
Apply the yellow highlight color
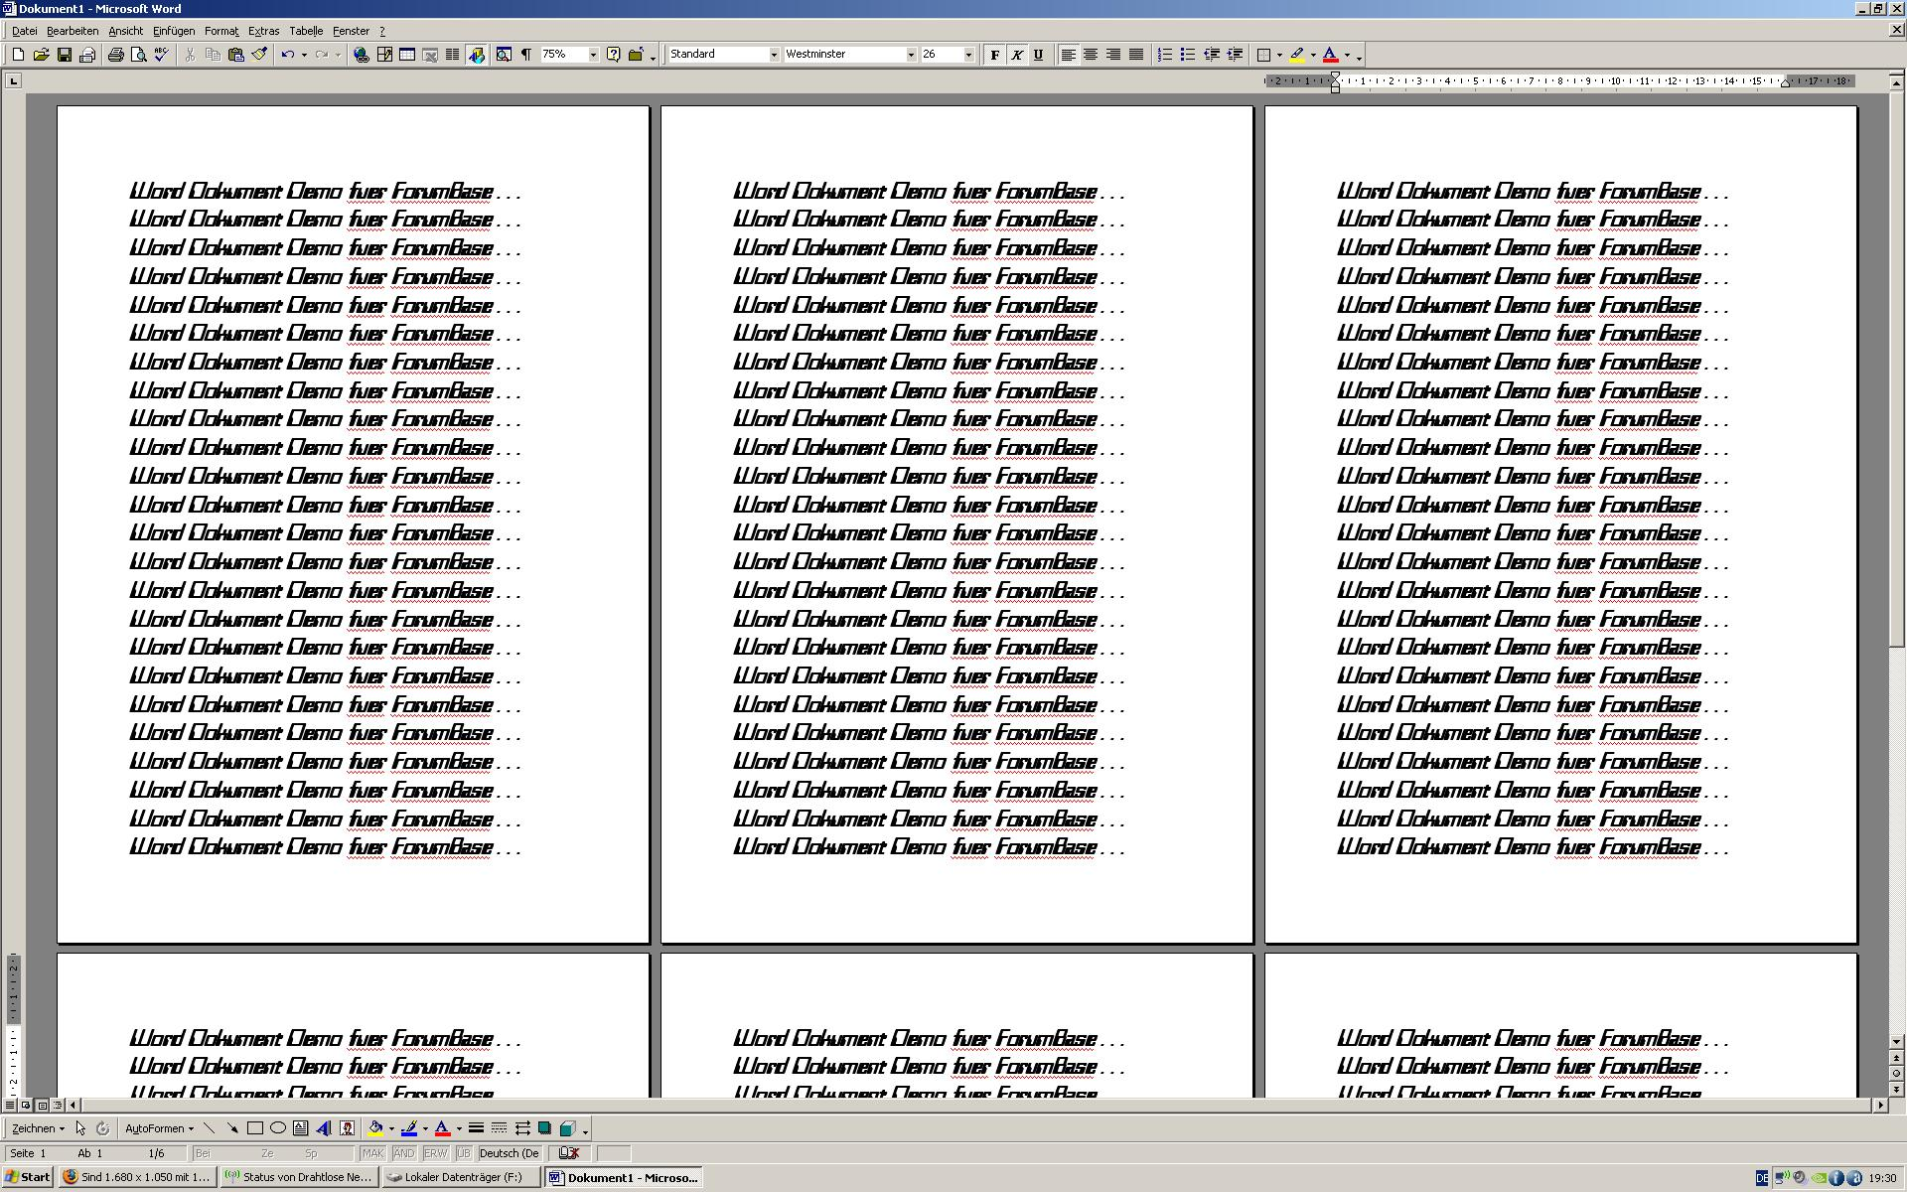(x=1297, y=55)
